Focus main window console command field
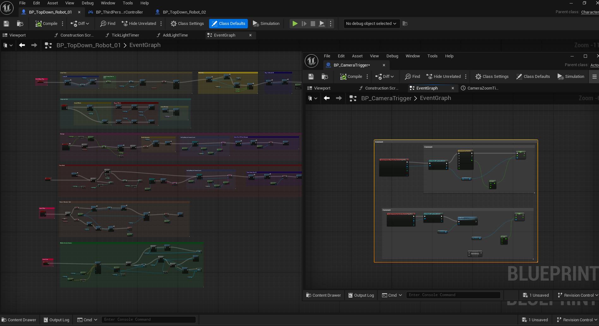The width and height of the screenshot is (599, 326). point(148,319)
